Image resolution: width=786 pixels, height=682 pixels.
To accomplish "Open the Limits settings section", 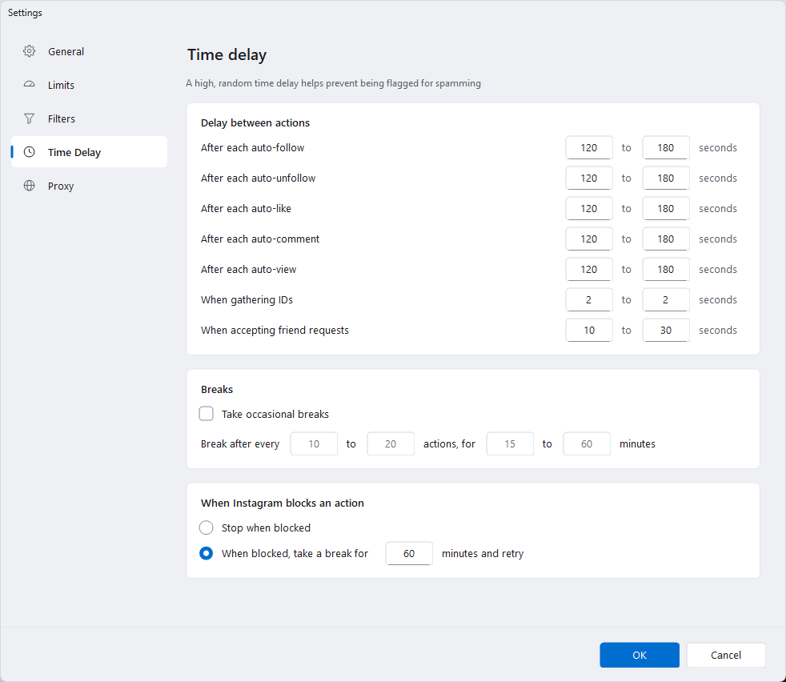I will (x=89, y=85).
